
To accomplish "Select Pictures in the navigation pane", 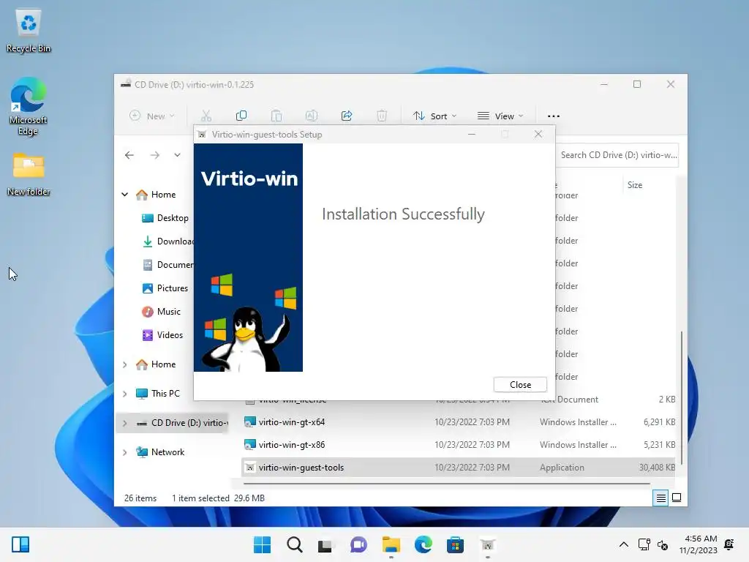I will pyautogui.click(x=165, y=288).
